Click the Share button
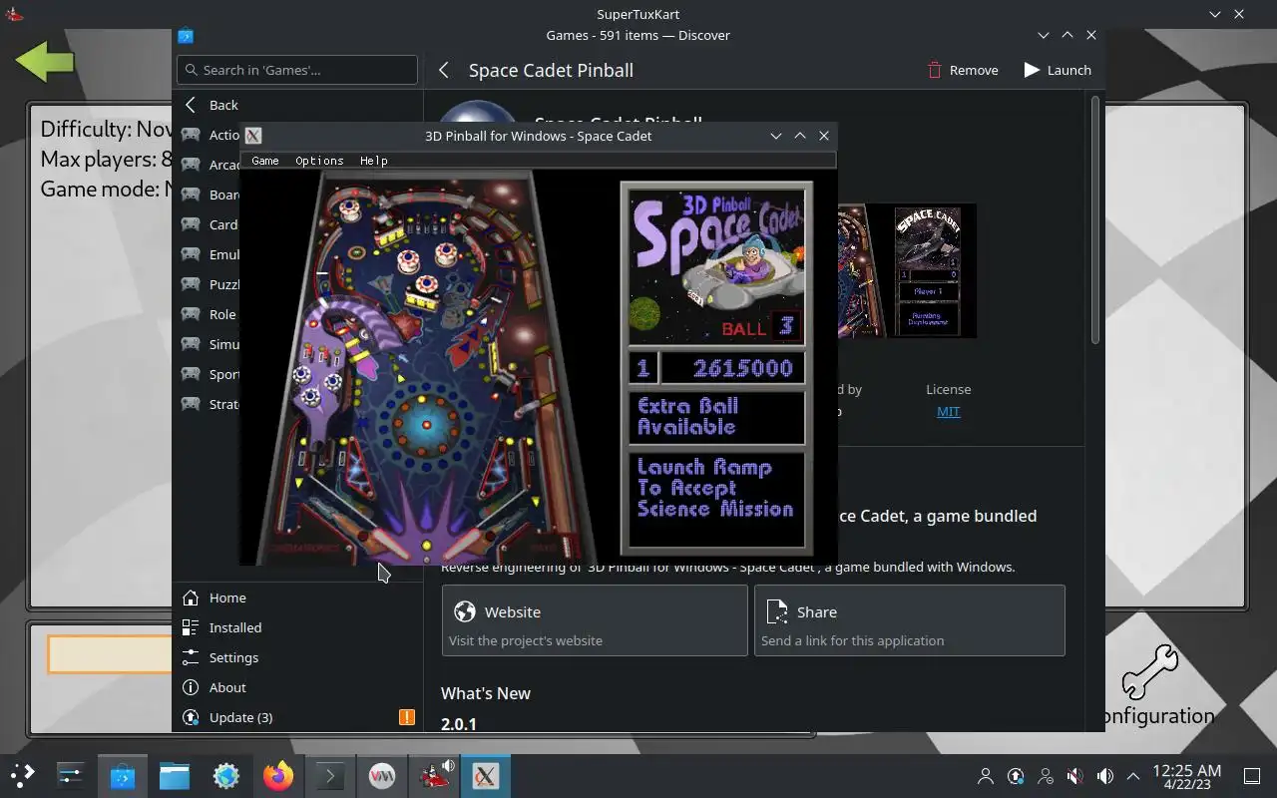This screenshot has width=1277, height=798. 910,620
